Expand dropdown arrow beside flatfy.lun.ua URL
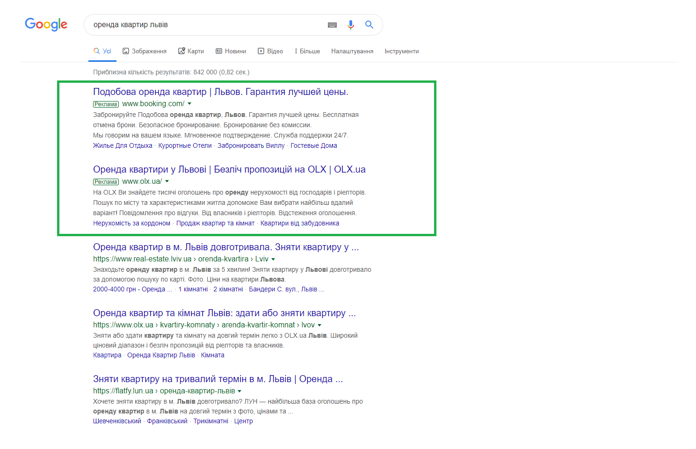The width and height of the screenshot is (696, 449). tap(239, 391)
